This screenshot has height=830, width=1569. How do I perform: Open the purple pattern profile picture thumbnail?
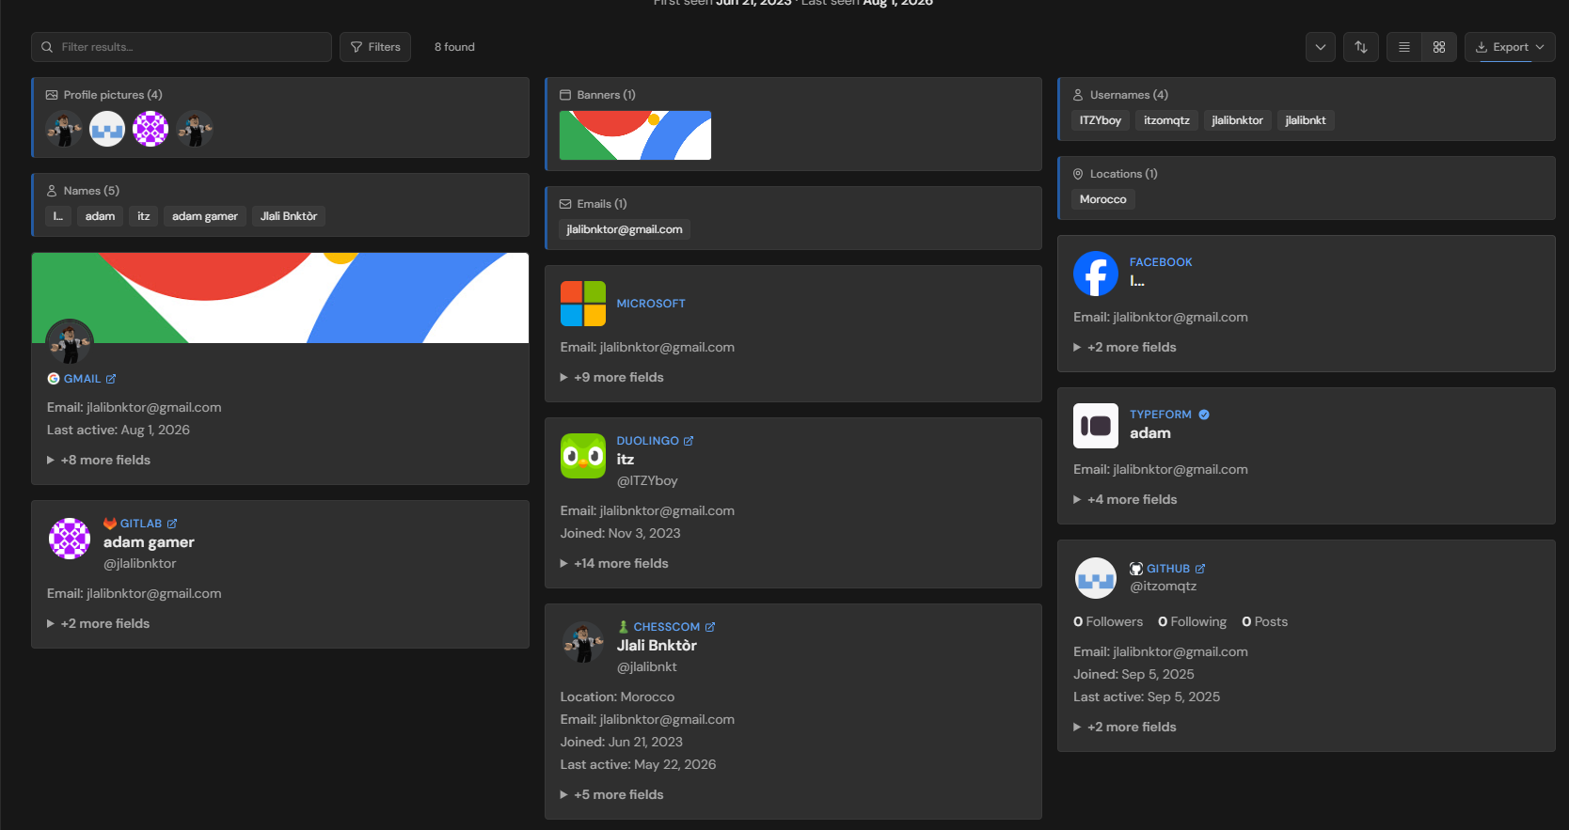click(x=151, y=129)
